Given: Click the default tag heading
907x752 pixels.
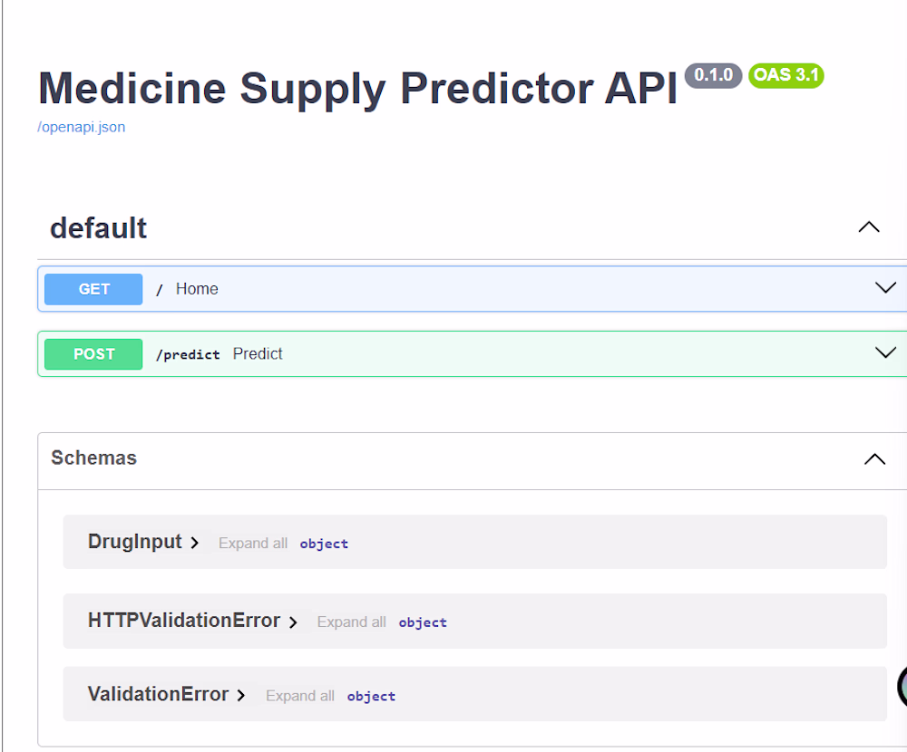Looking at the screenshot, I should click(98, 227).
